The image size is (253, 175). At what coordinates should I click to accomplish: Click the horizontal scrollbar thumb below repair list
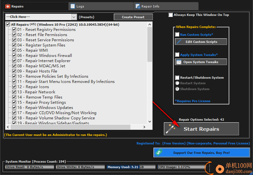point(71,127)
